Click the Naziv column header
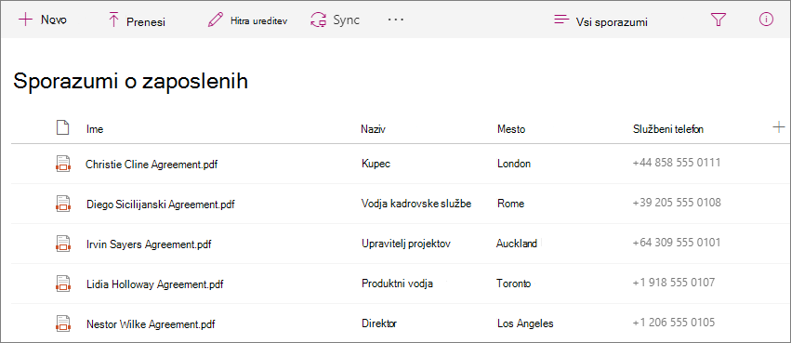The height and width of the screenshot is (343, 791). tap(374, 129)
